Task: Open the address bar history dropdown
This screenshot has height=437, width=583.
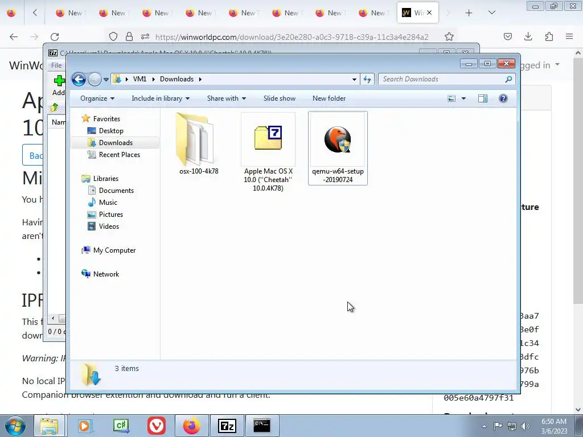Action: coord(354,79)
